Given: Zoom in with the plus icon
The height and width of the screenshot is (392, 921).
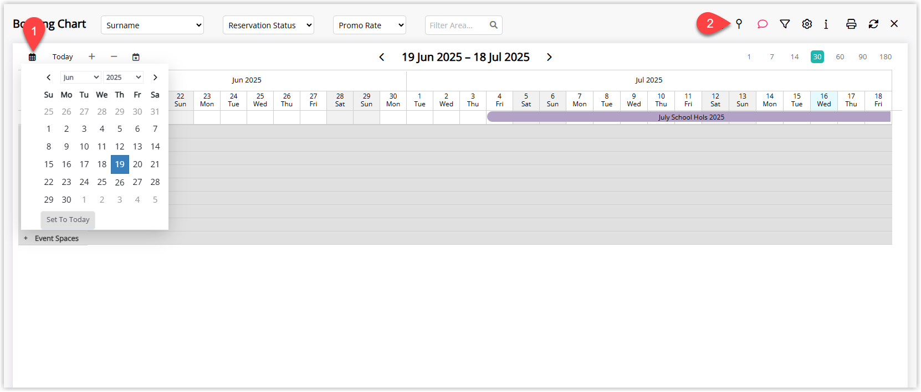Looking at the screenshot, I should pos(92,56).
